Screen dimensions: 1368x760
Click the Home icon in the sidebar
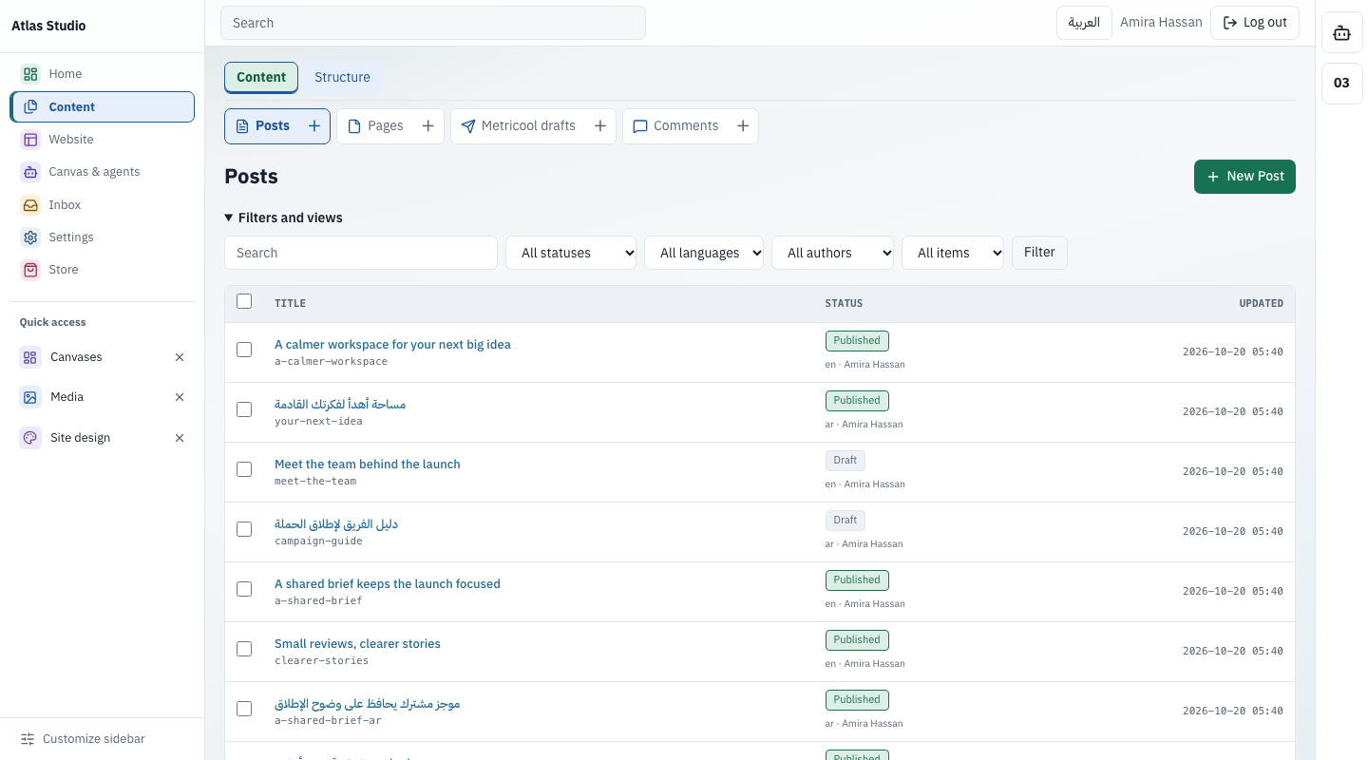(30, 74)
